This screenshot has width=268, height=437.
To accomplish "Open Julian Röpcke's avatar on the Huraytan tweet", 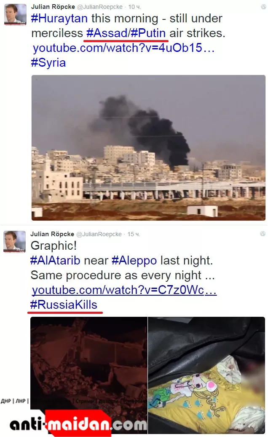I will [15, 14].
